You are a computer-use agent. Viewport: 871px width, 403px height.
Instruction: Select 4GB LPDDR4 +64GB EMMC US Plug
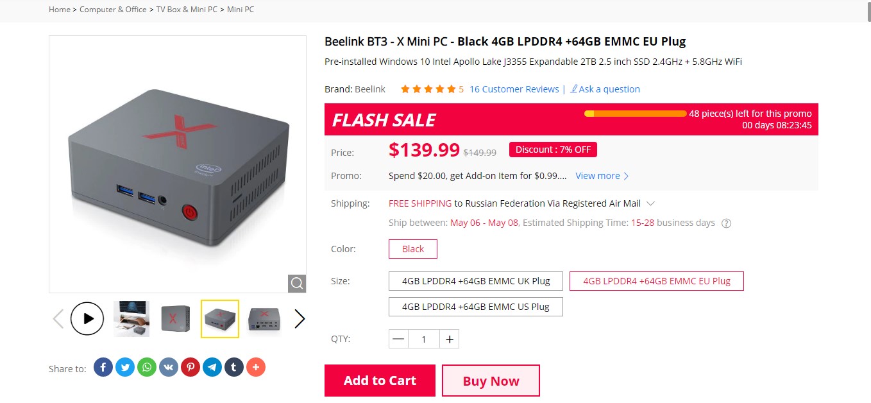click(x=476, y=307)
